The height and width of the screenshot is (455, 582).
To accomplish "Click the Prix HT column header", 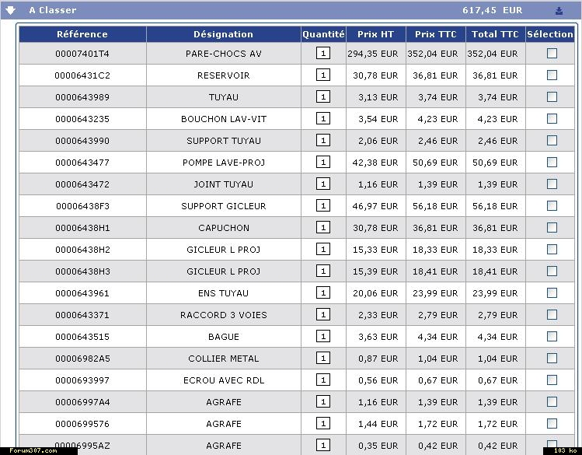I will [x=375, y=34].
